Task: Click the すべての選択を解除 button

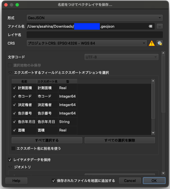Action: [x=120, y=140]
